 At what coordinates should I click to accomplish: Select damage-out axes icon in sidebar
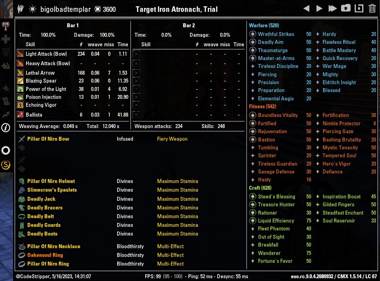click(x=6, y=25)
